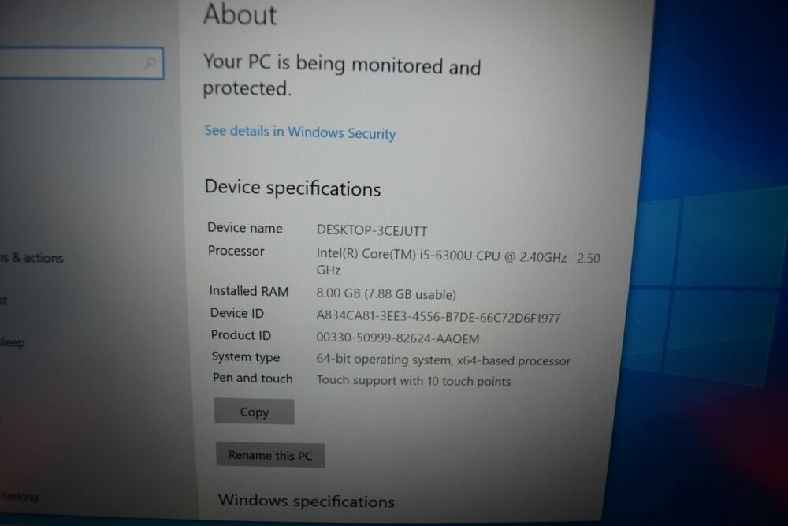
Task: Click the About page heading
Action: pyautogui.click(x=240, y=14)
